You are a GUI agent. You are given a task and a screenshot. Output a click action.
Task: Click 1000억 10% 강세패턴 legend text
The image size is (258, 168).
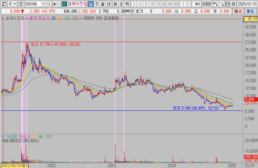tap(100, 18)
